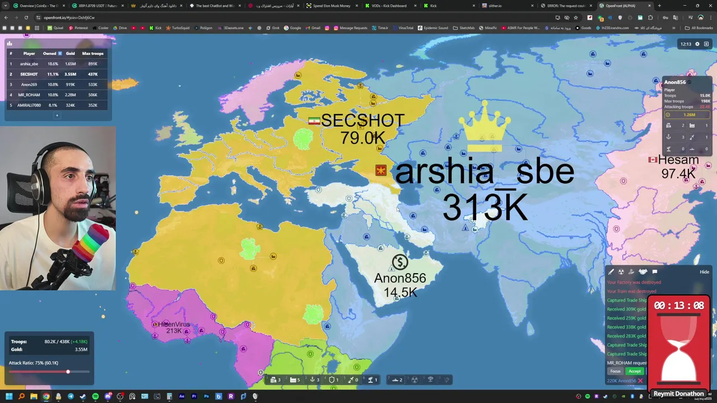
Task: Sort leaderboard by Gold column
Action: pyautogui.click(x=70, y=54)
